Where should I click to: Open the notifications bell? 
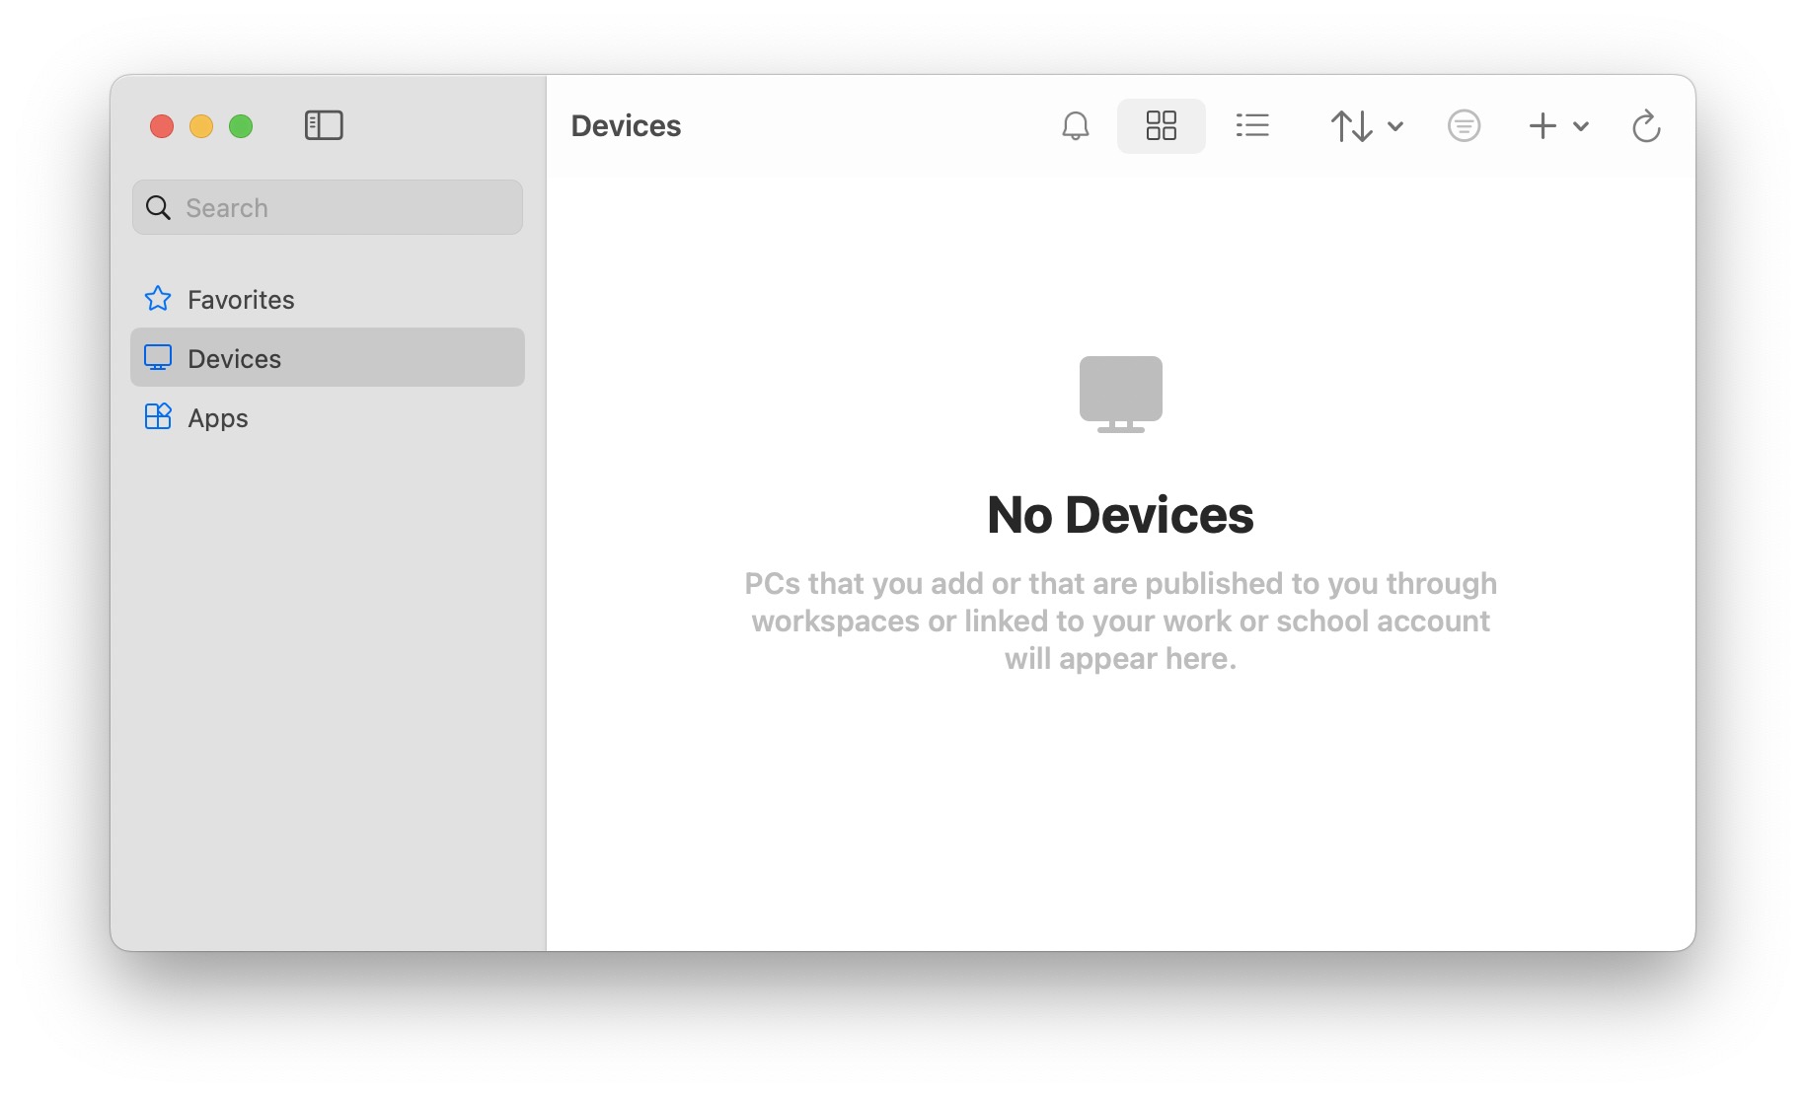[x=1075, y=126]
